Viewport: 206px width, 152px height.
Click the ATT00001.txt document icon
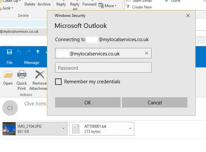click(76, 129)
